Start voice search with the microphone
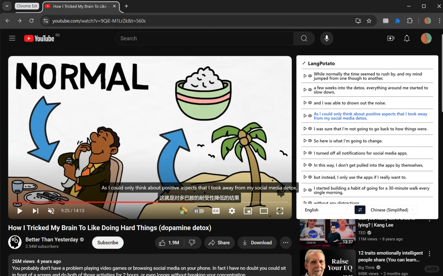The height and width of the screenshot is (276, 443). click(x=326, y=38)
